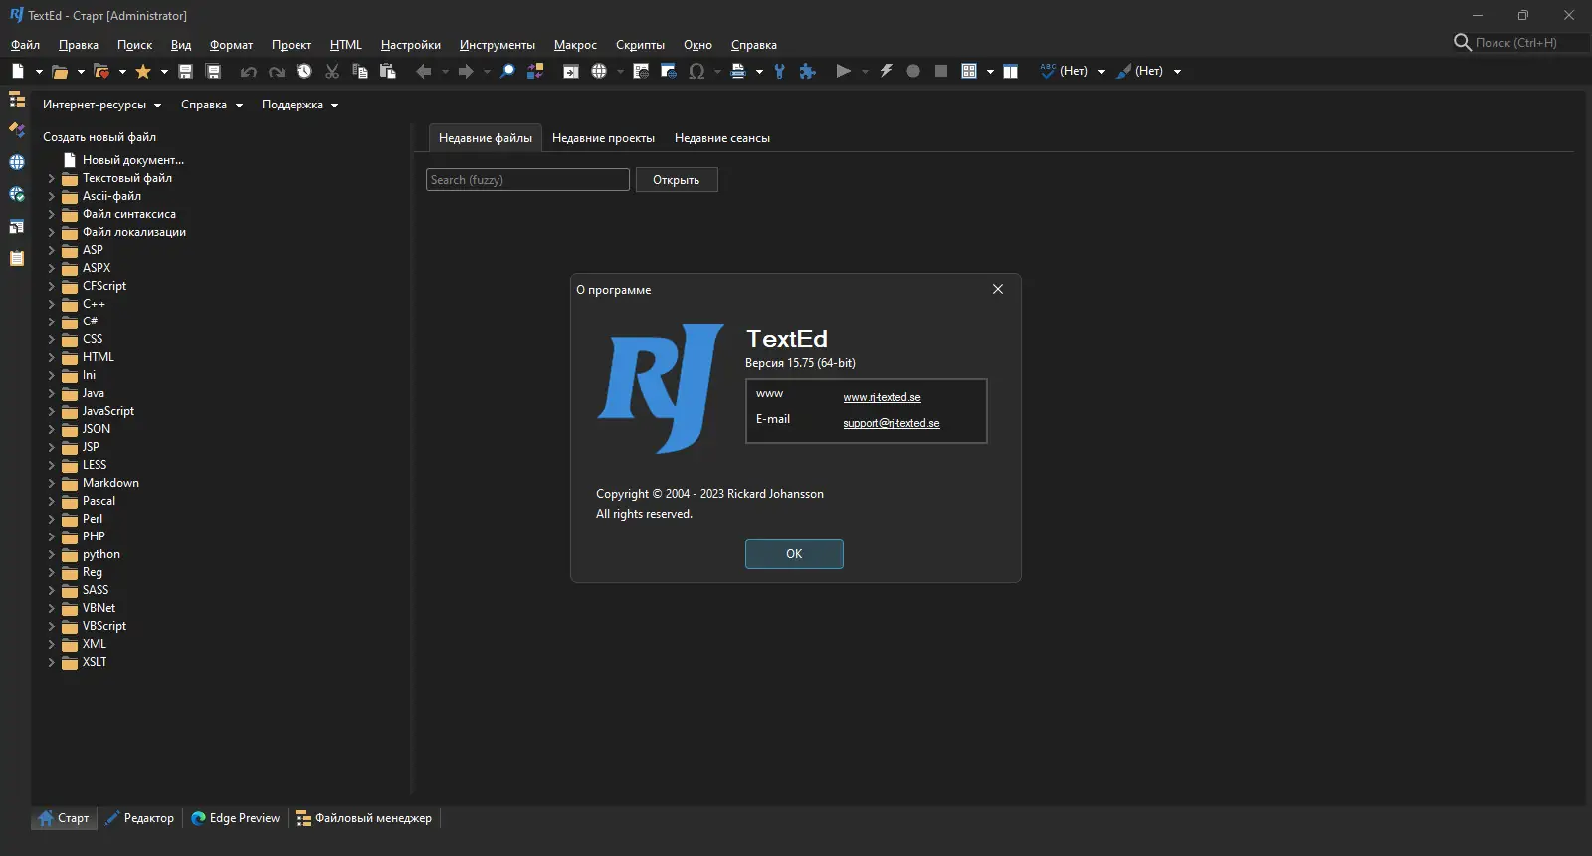
Task: Click the macro record circle button
Action: [x=913, y=71]
